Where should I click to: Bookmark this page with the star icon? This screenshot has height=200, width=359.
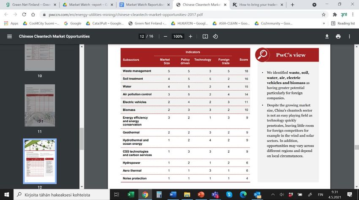pyautogui.click(x=323, y=15)
